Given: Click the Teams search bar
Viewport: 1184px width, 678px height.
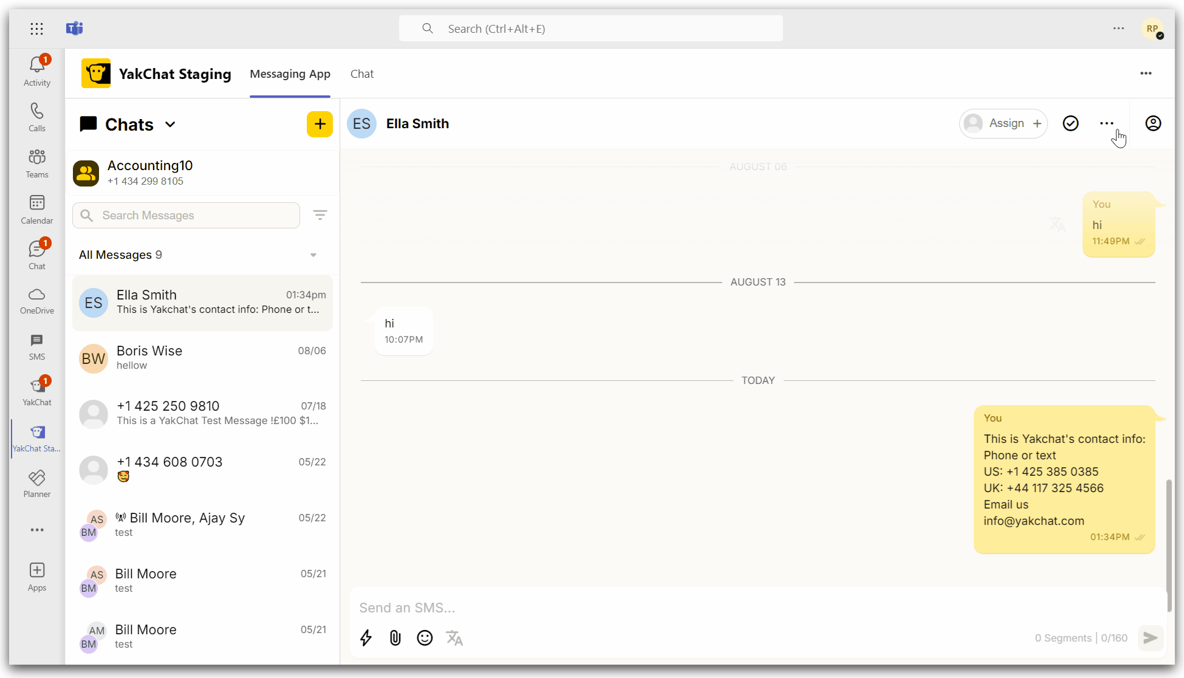Looking at the screenshot, I should pos(590,29).
